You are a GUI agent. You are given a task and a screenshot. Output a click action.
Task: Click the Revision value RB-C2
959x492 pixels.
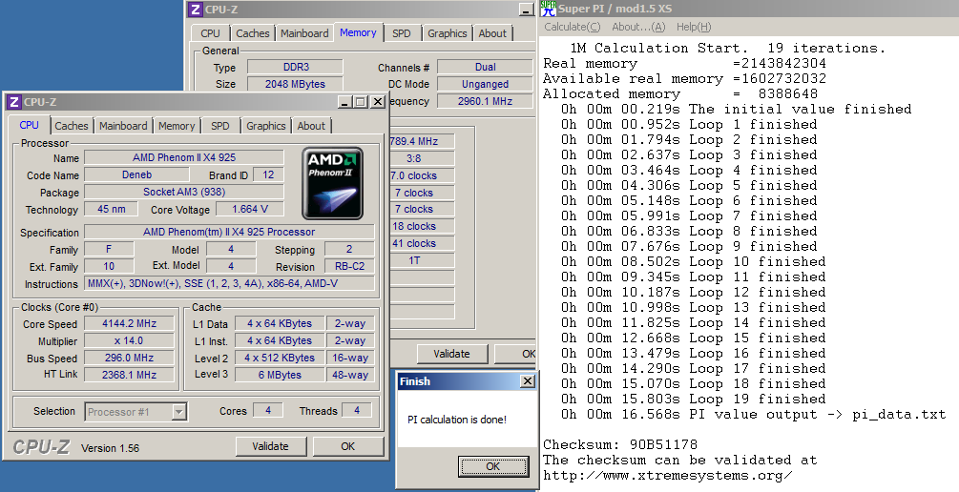(x=349, y=266)
